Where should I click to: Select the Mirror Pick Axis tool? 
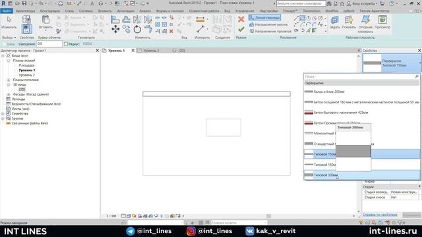tap(137, 19)
